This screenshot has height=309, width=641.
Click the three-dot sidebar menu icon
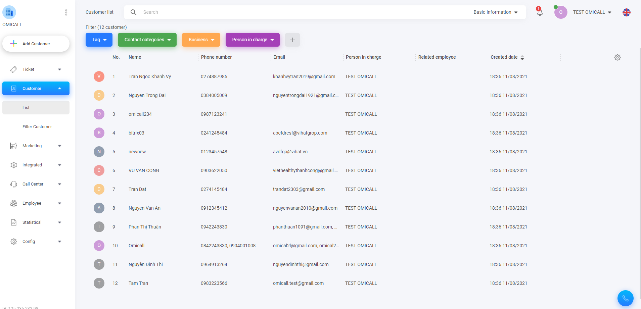(x=66, y=12)
